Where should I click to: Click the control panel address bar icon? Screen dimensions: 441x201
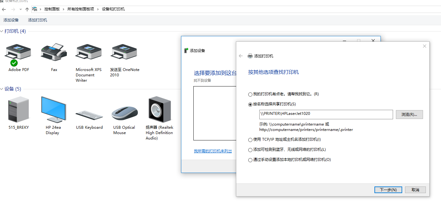(x=35, y=9)
